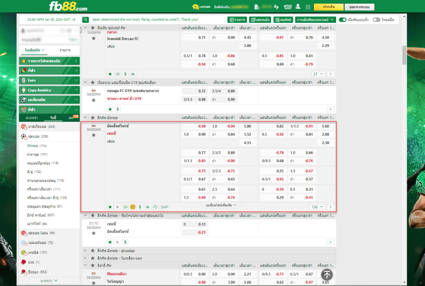425x286 pixels.
Task: Click the page scrollbar down arrow
Action: (404, 283)
